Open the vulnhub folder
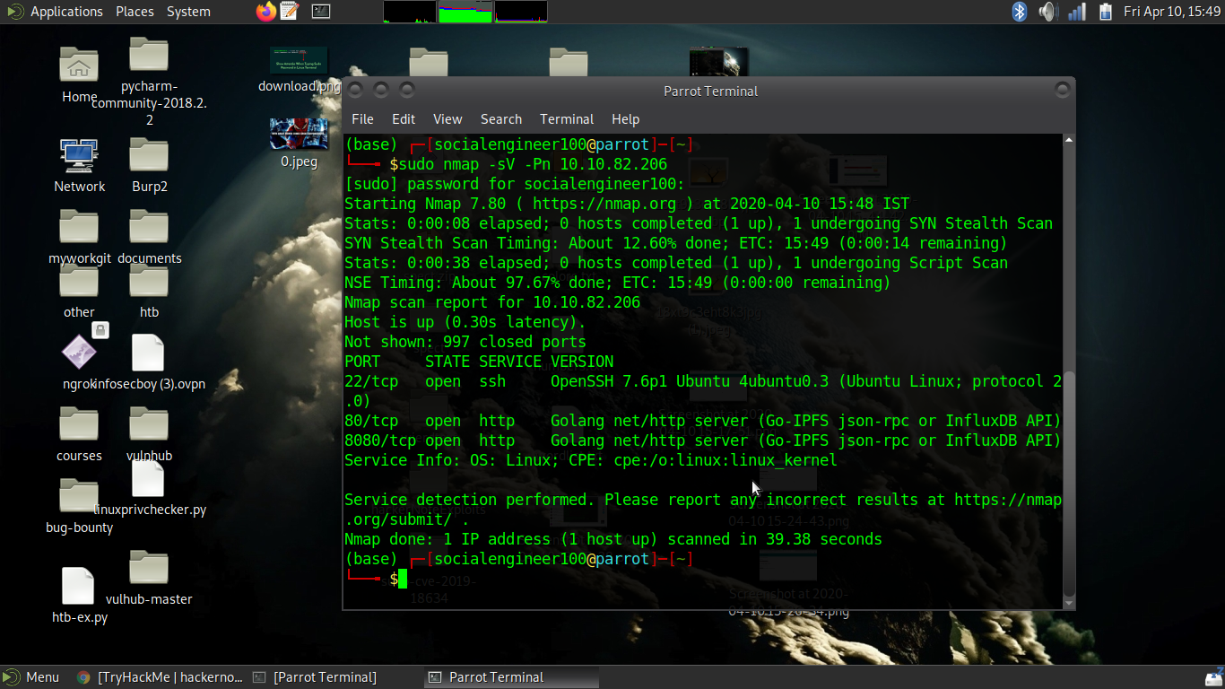This screenshot has width=1225, height=689. click(149, 434)
